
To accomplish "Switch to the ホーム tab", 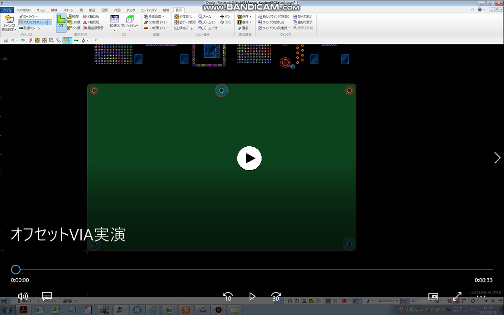I will point(41,10).
